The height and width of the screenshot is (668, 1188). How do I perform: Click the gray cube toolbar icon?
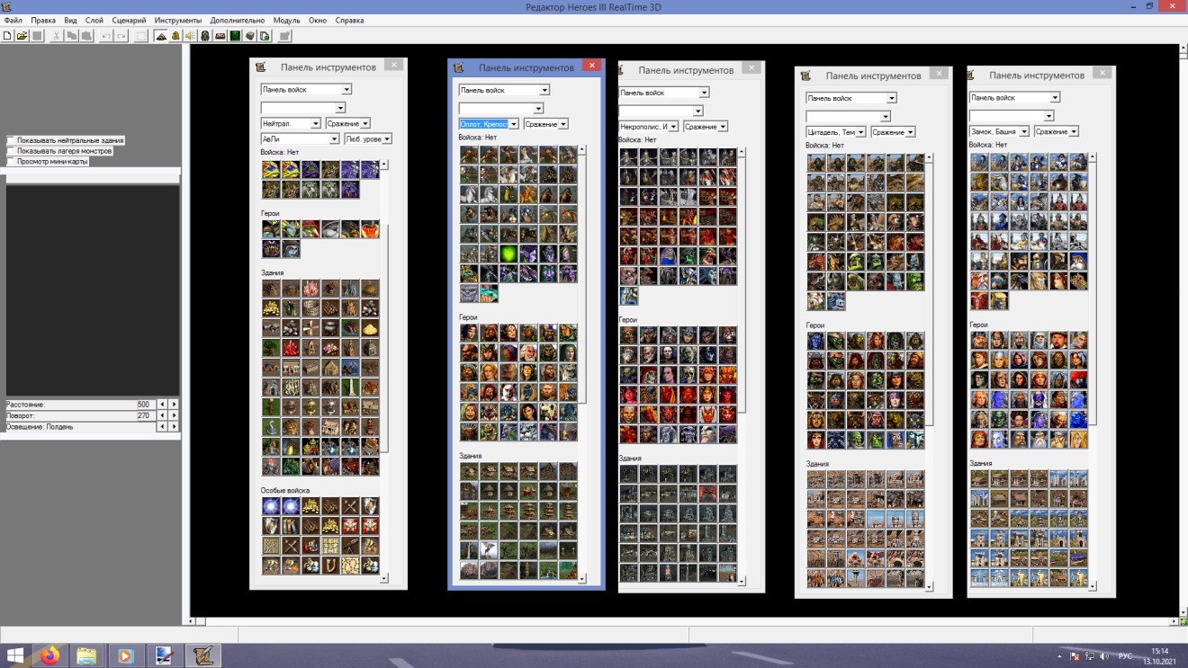pyautogui.click(x=250, y=36)
